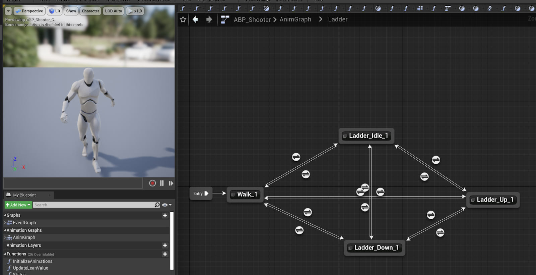Open the Lit view mode menu
536x275 pixels.
click(55, 11)
